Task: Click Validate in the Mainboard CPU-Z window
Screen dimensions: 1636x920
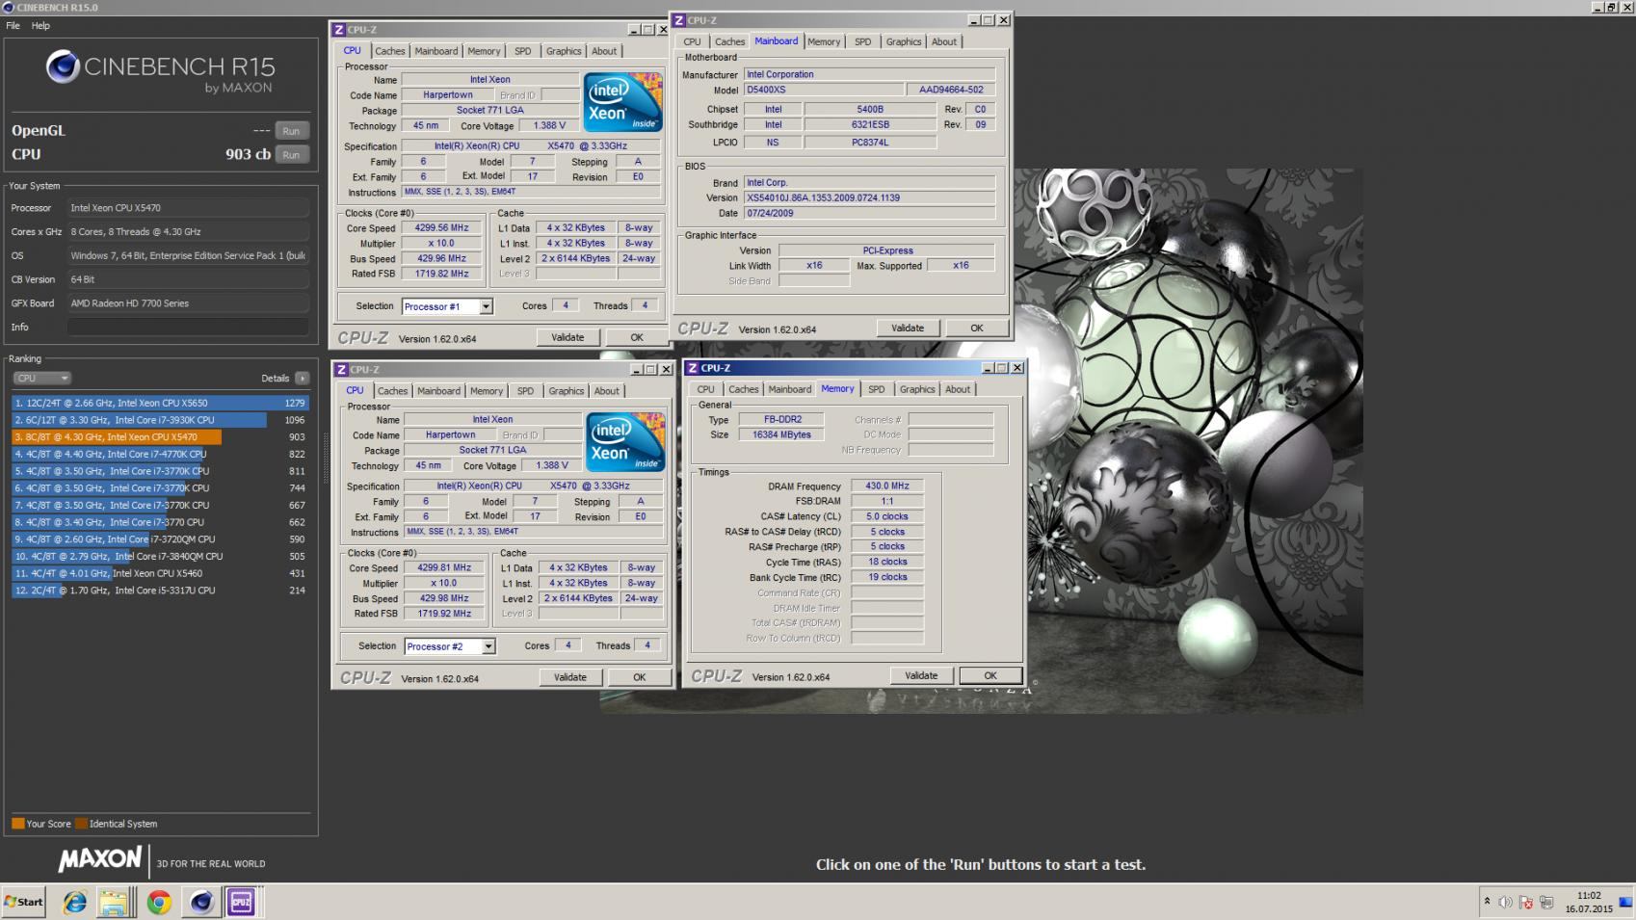Action: coord(908,328)
